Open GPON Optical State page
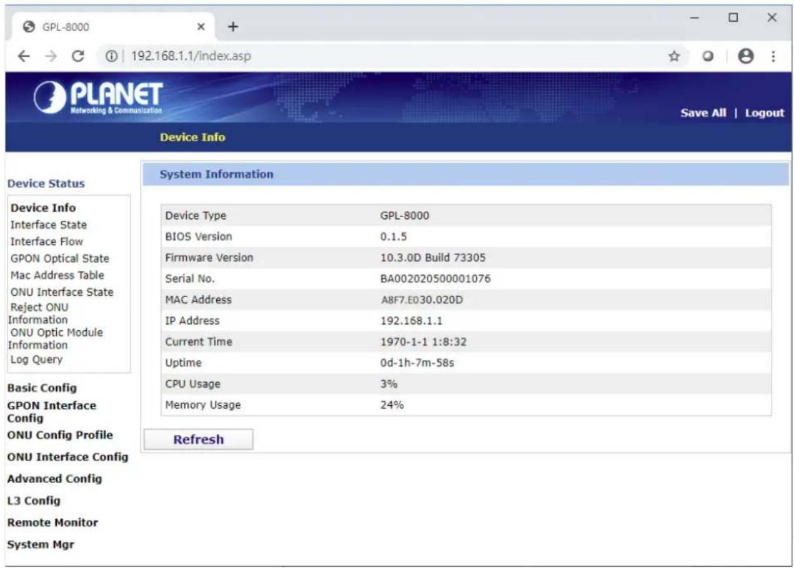 pyautogui.click(x=60, y=258)
